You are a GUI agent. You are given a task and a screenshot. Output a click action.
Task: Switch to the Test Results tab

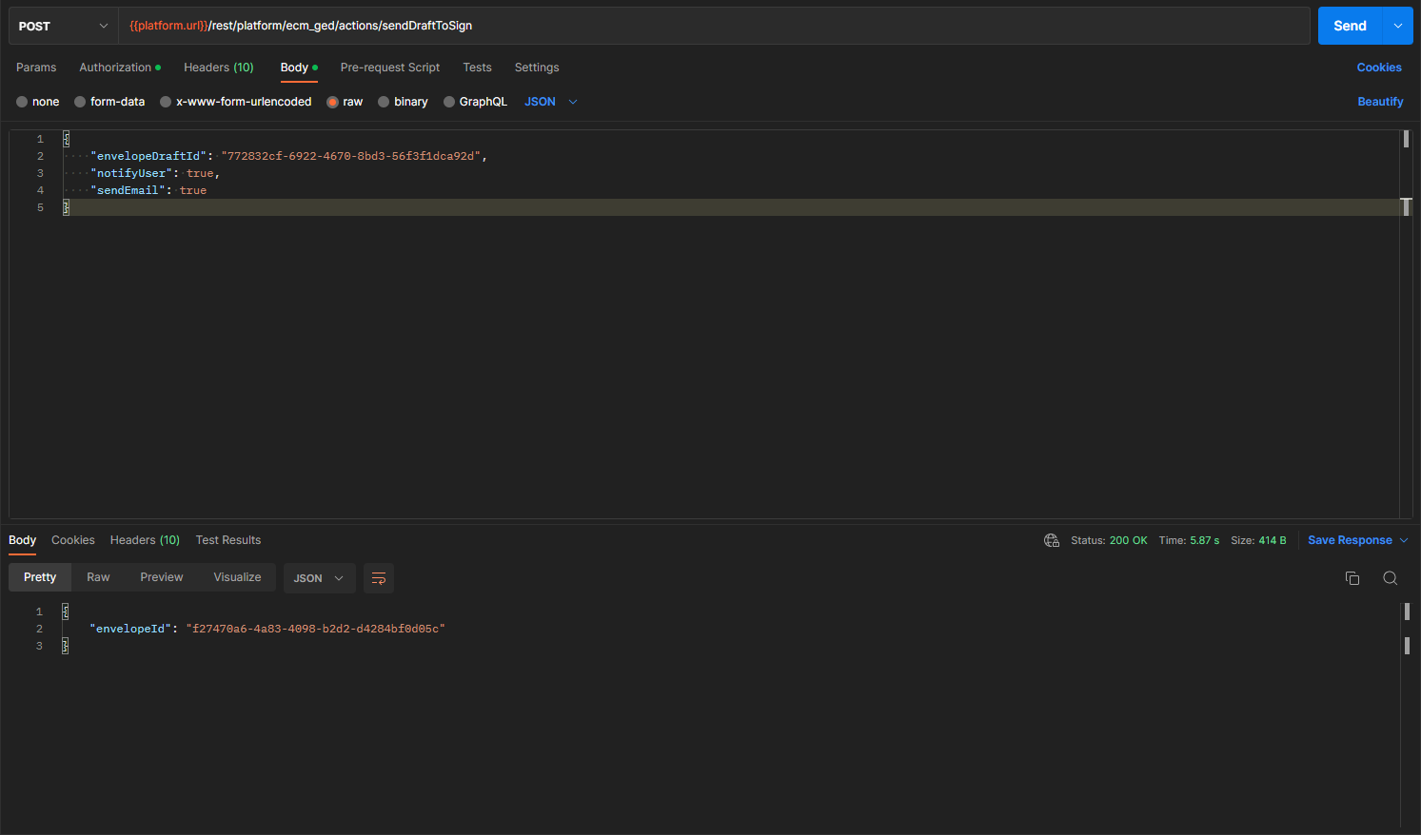tap(228, 540)
